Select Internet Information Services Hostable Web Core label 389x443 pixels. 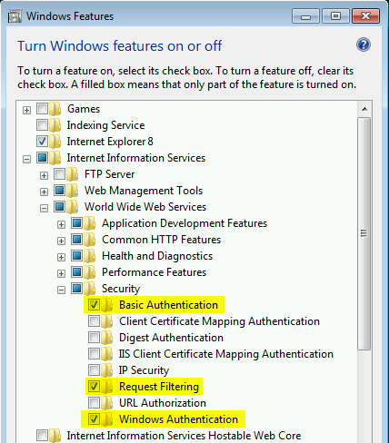(184, 436)
